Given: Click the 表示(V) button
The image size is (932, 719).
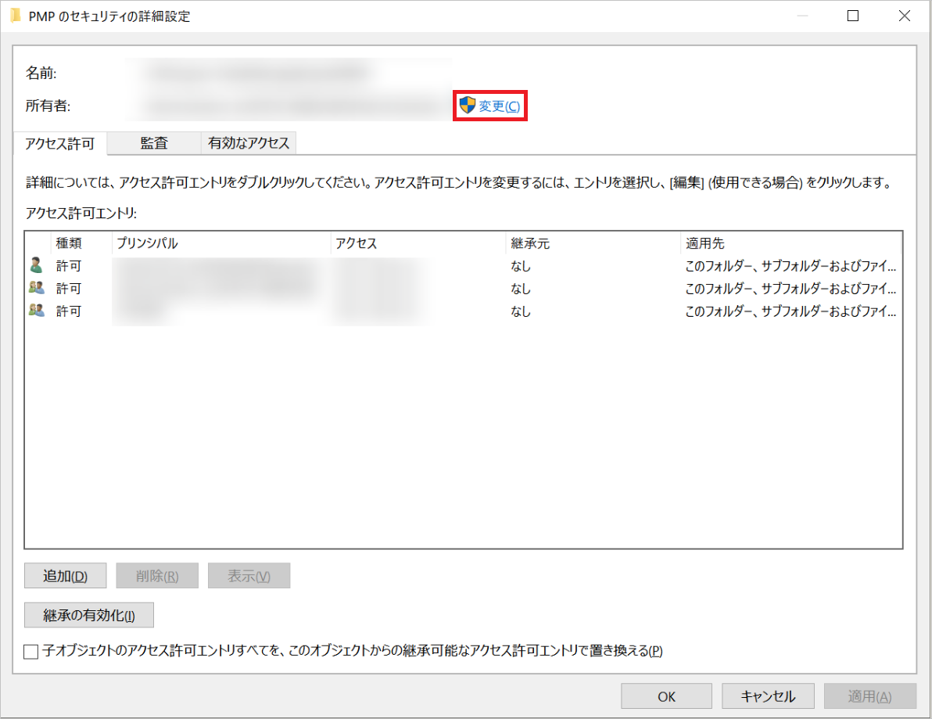Looking at the screenshot, I should click(249, 575).
